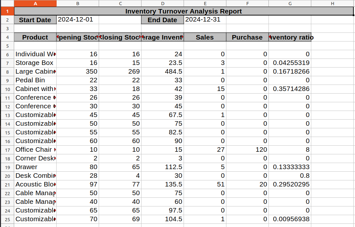The height and width of the screenshot is (227, 355).
Task: Click the purchase value 20
Action: pos(247,185)
